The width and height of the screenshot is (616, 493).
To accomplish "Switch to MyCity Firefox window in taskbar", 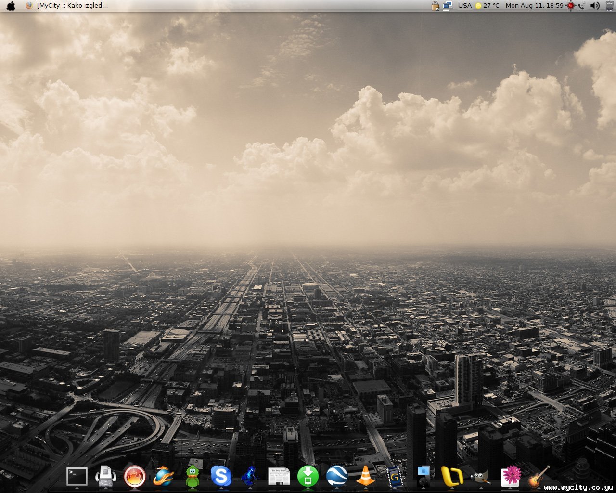I will [x=67, y=6].
